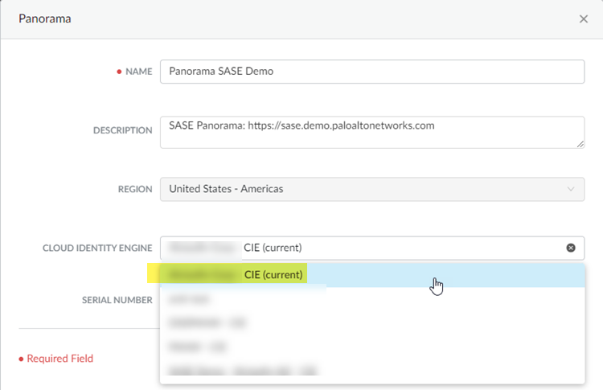Click the SERIAL NUMBER label

click(117, 300)
